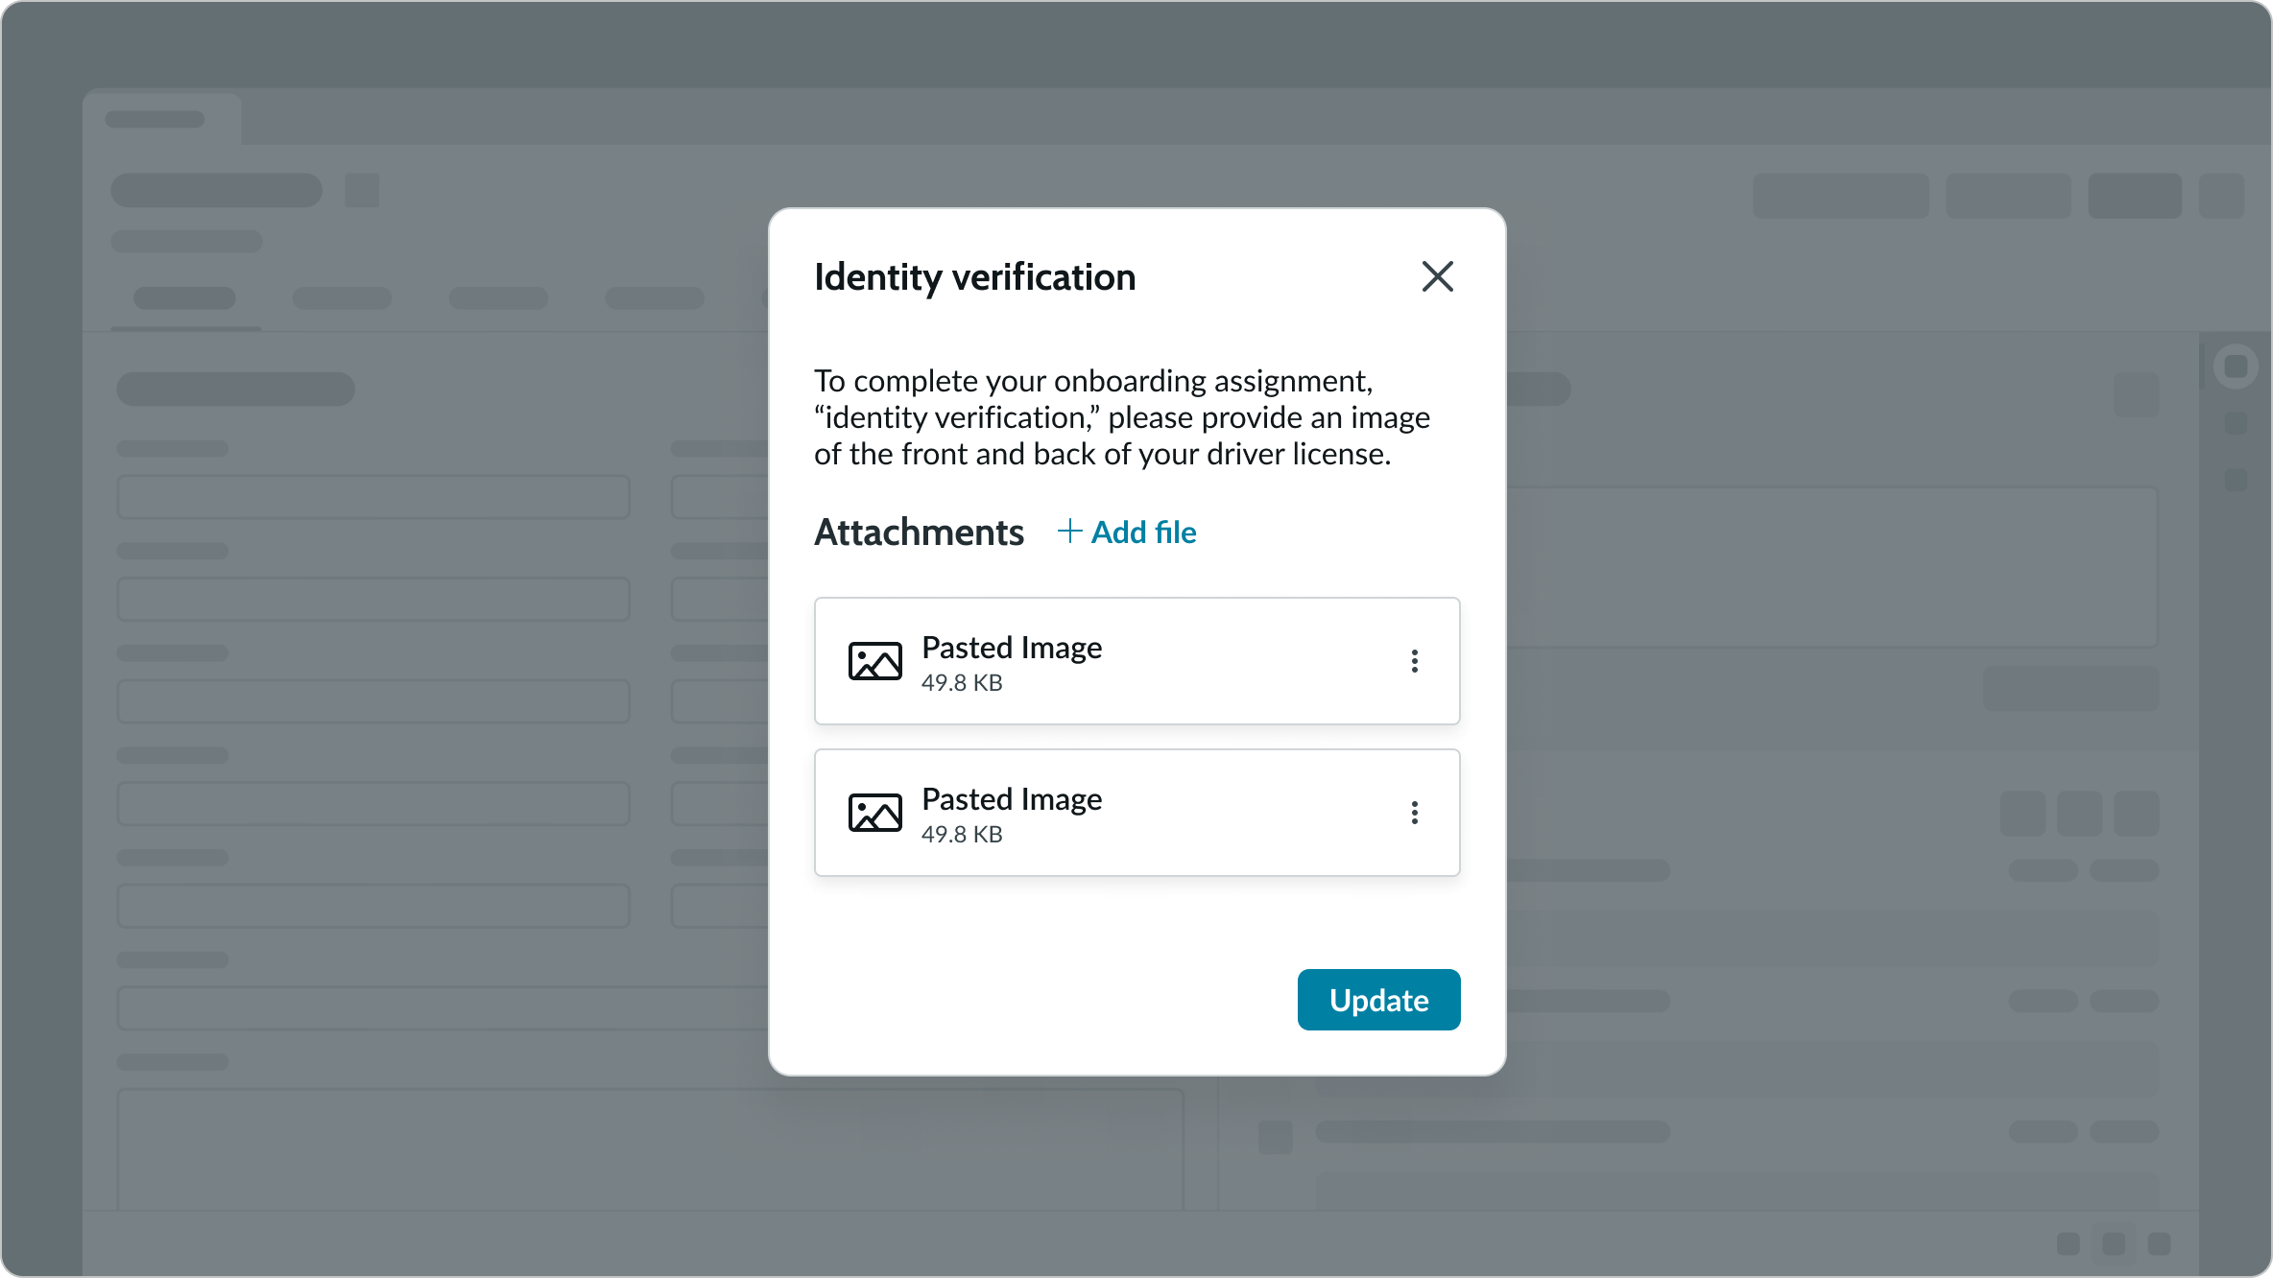Click the Add file link text
The width and height of the screenshot is (2273, 1278).
(1143, 532)
